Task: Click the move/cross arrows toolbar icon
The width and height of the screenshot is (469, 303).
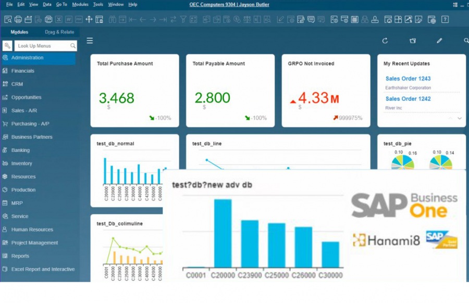Action: [89, 19]
